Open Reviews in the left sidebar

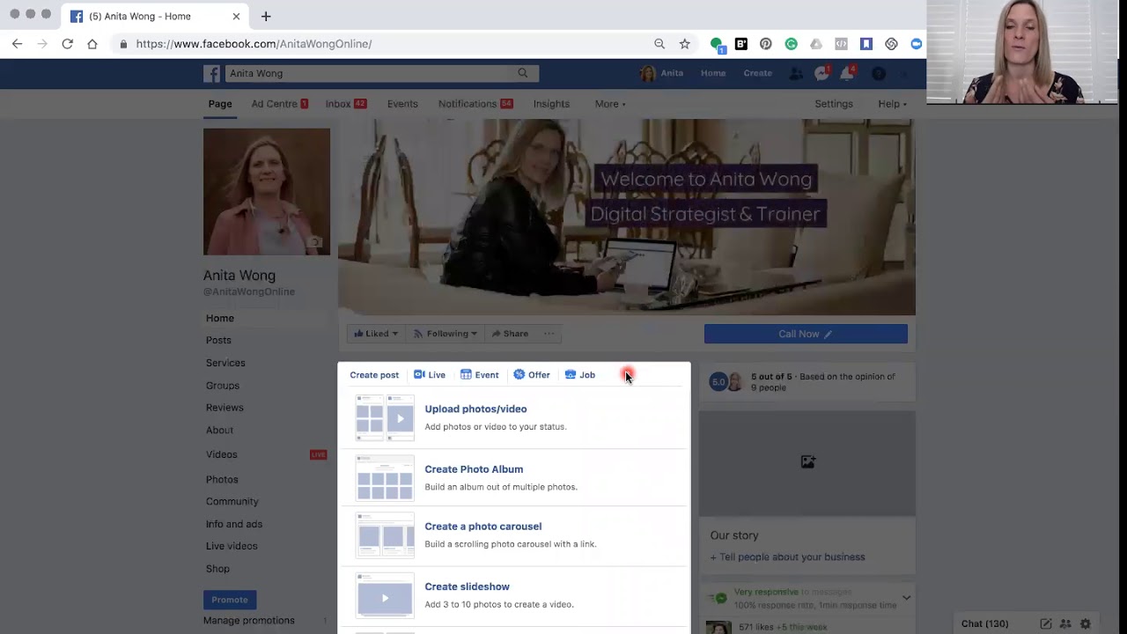pyautogui.click(x=225, y=408)
